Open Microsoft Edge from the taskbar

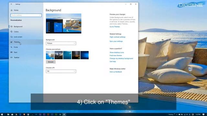pyautogui.click(x=20, y=115)
